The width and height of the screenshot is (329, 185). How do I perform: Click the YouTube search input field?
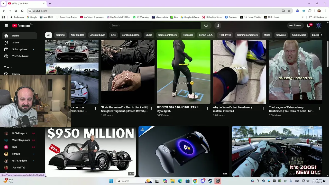155,25
